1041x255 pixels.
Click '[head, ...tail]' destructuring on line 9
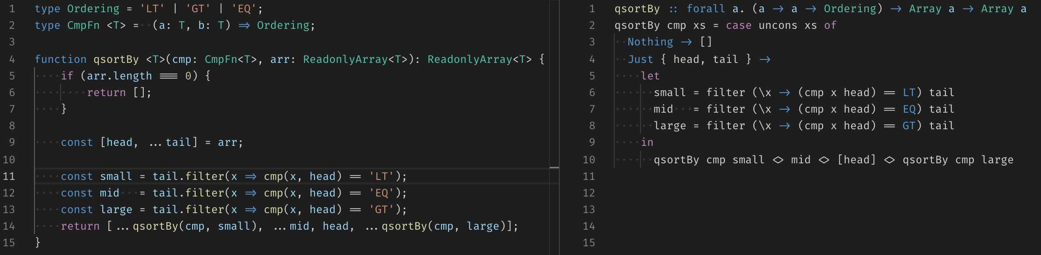(149, 142)
